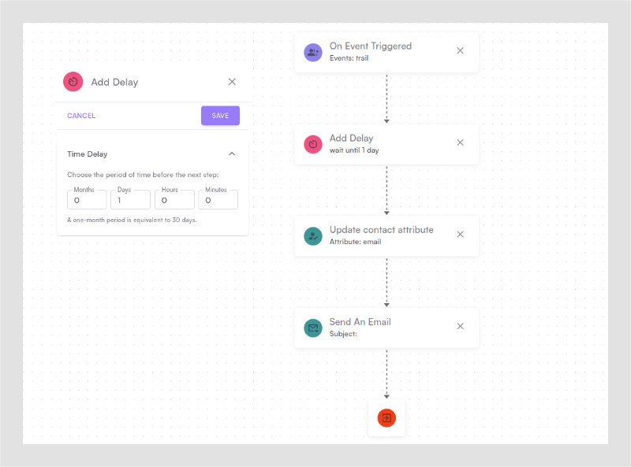631x467 pixels.
Task: Focus the Minutes input field
Action: [218, 200]
